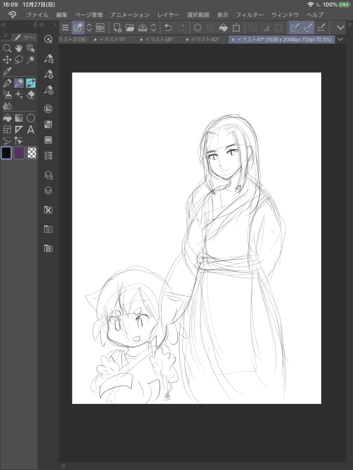Image resolution: width=353 pixels, height=470 pixels.
Task: Save the canvas via save icon
Action: [143, 28]
